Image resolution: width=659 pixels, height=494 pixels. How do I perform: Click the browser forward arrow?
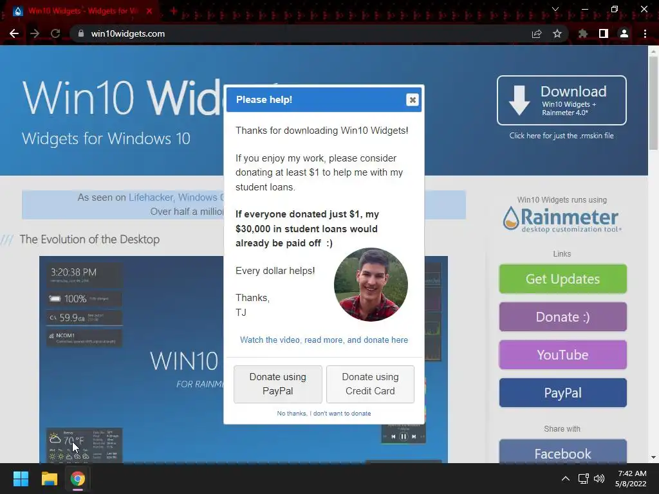coord(35,33)
